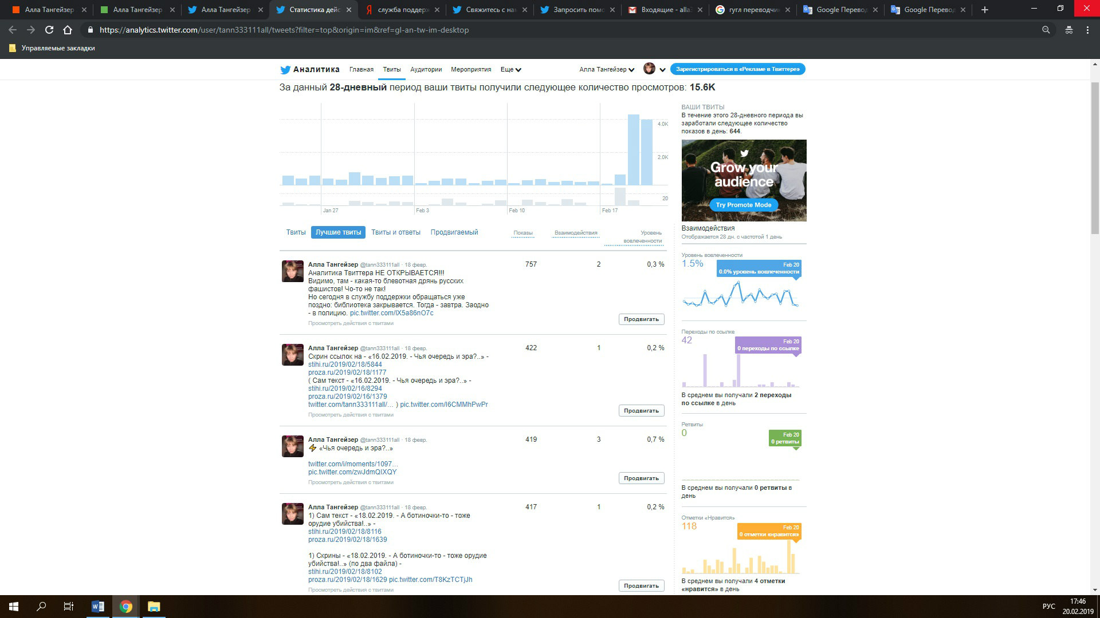The height and width of the screenshot is (618, 1100).
Task: Click the Twitter bird logo next to Аналитика
Action: tap(285, 70)
